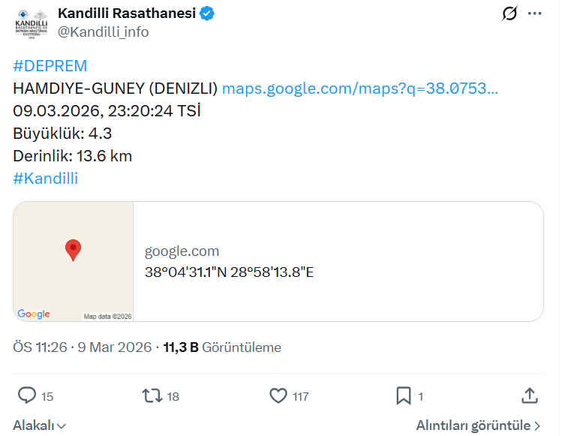Click the #Kandilli hashtag
The height and width of the screenshot is (436, 583).
[46, 179]
